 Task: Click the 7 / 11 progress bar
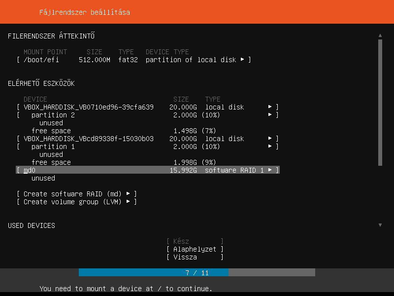[x=197, y=272]
